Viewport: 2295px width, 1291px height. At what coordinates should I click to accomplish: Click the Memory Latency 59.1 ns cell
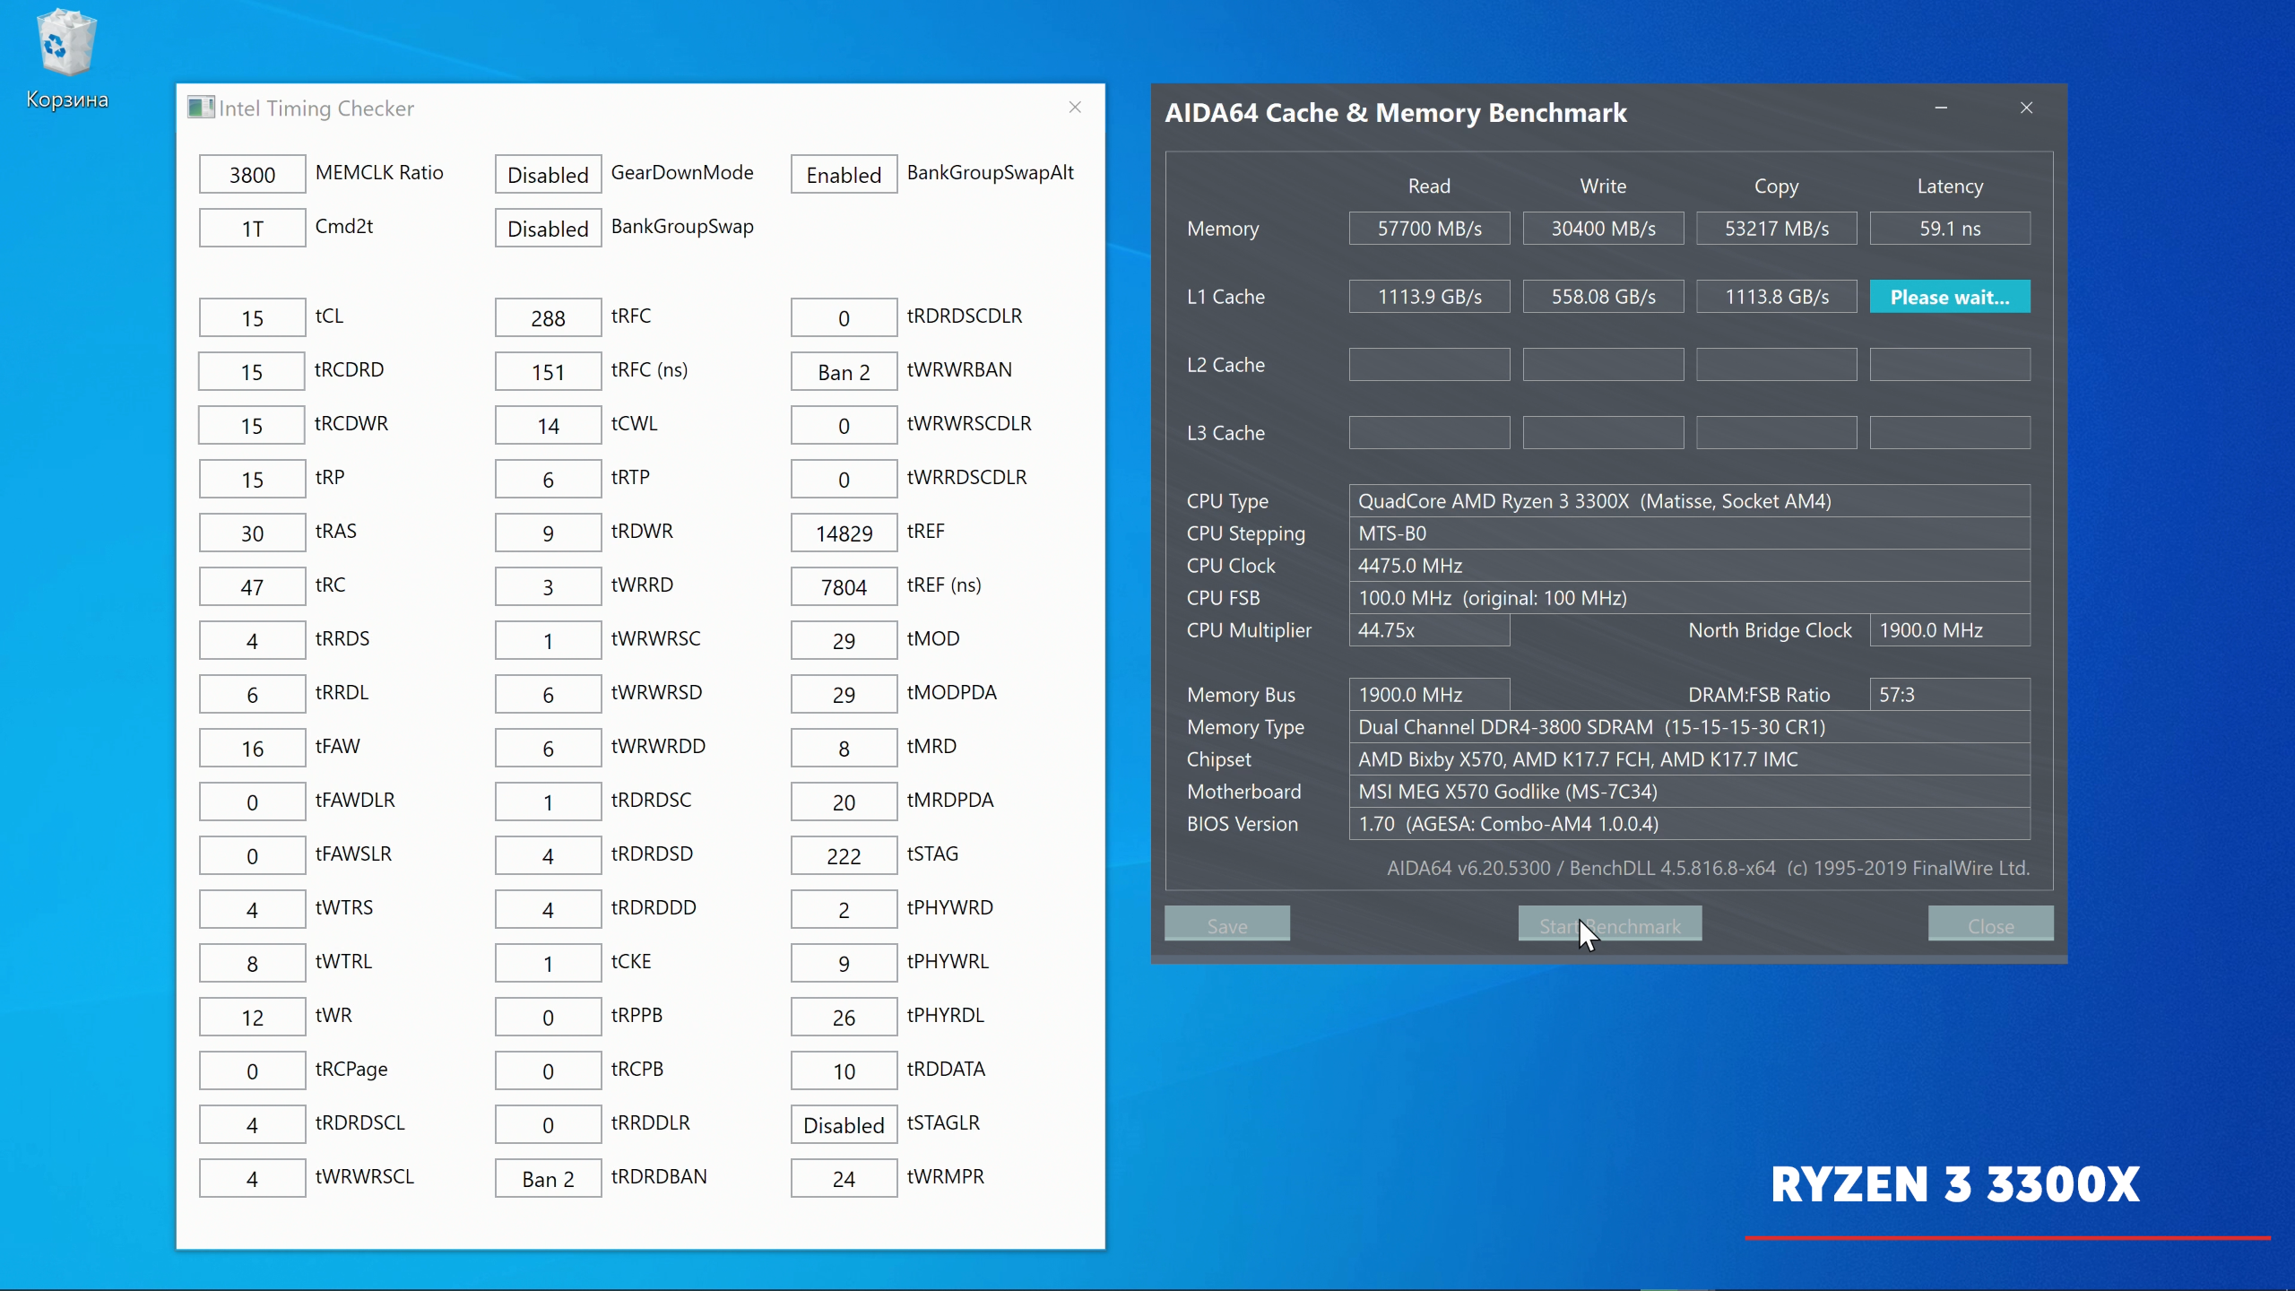(1950, 229)
